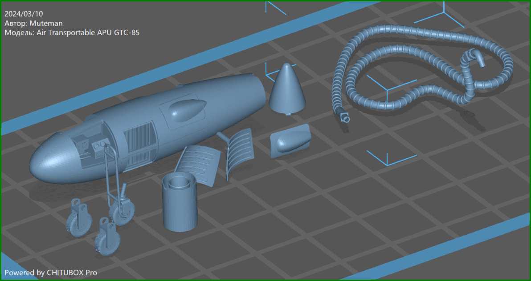Image resolution: width=531 pixels, height=281 pixels.
Task: Click the 'Powered by CHITUBOX Pro' label
Action: (x=51, y=273)
